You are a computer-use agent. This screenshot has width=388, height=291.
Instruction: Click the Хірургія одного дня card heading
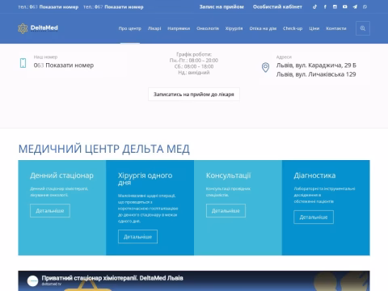pyautogui.click(x=145, y=179)
